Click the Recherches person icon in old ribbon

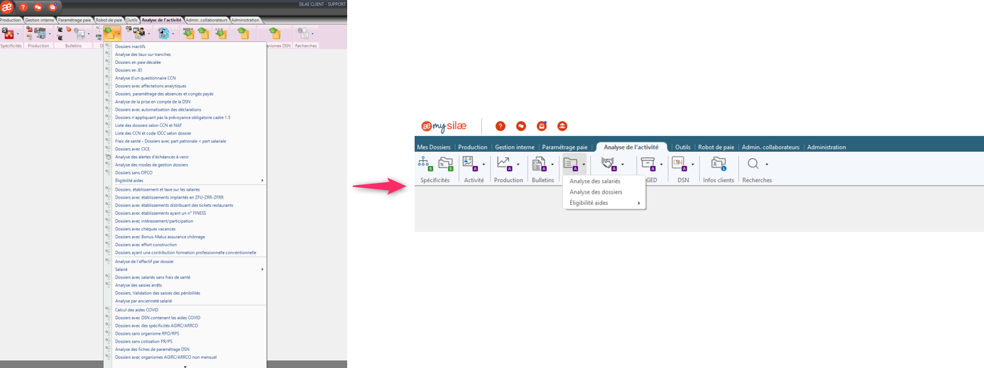(303, 33)
